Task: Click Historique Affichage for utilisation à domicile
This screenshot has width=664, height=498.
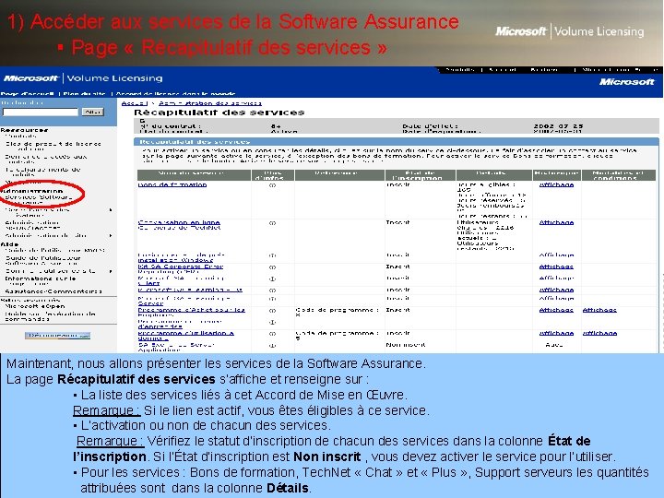Action: [x=556, y=334]
